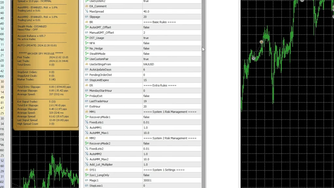The image size is (334, 188).
Task: Click the UseSettingsFrom XAUUSD value field
Action: tap(172, 64)
